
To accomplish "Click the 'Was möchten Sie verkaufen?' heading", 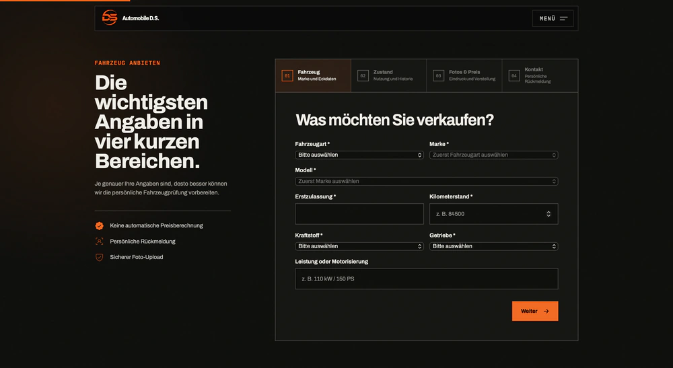I will pyautogui.click(x=394, y=120).
